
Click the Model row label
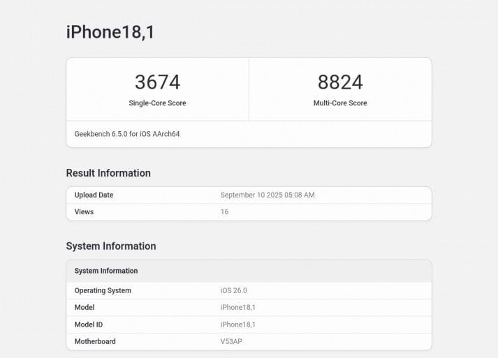pos(85,307)
